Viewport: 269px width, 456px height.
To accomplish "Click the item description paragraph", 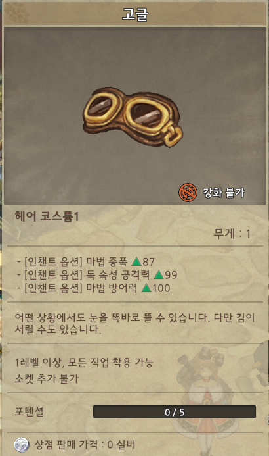I will 134,323.
